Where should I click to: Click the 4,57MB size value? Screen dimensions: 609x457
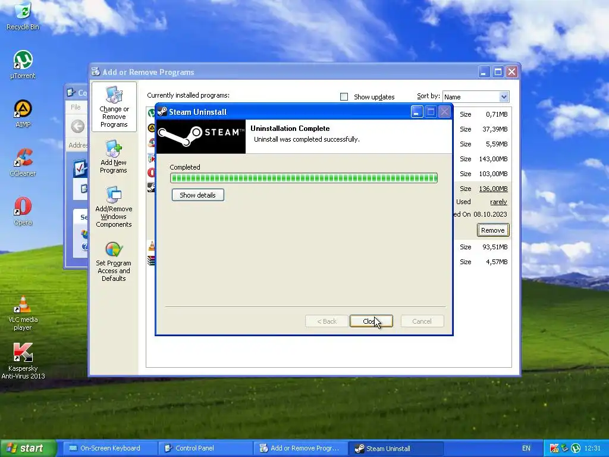(x=497, y=262)
